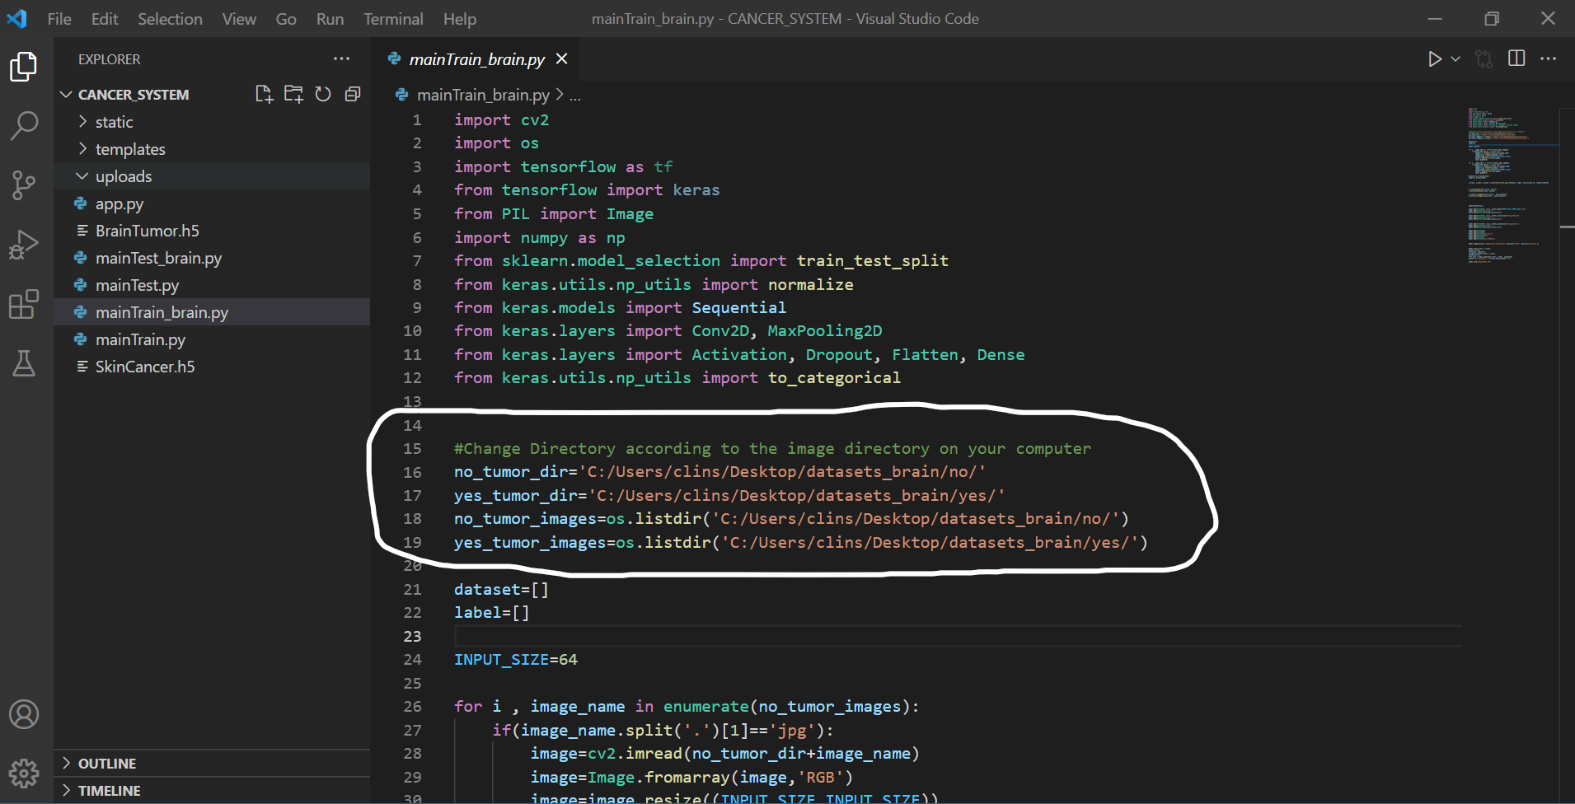Viewport: 1575px width, 804px height.
Task: Split the editor to the right
Action: point(1516,58)
